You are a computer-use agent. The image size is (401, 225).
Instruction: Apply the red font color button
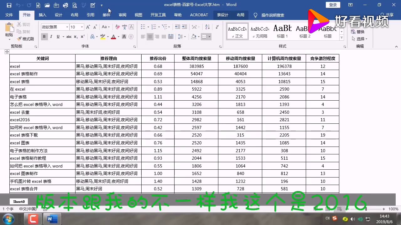[x=113, y=37]
